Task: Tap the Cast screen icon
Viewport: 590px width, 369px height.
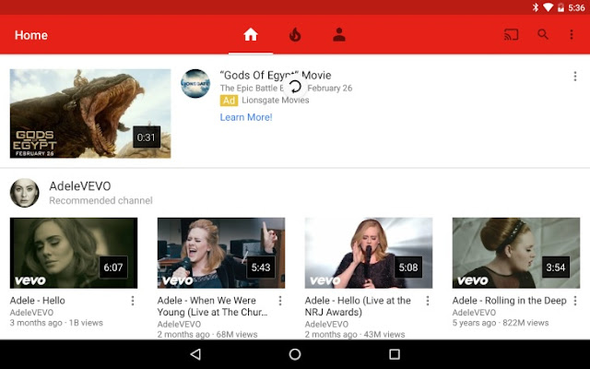Action: pos(511,35)
